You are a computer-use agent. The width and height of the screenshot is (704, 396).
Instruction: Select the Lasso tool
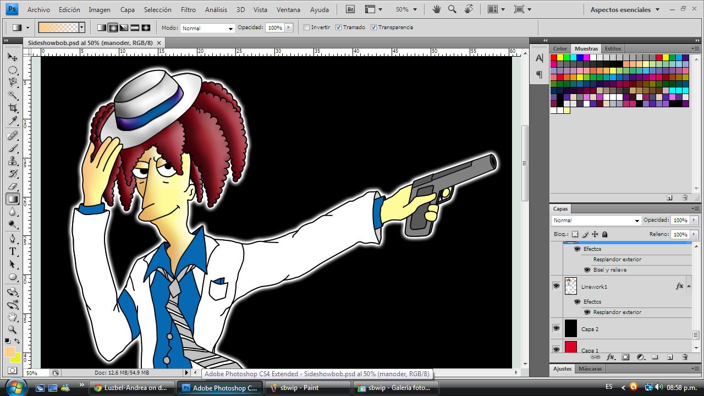pos(13,82)
